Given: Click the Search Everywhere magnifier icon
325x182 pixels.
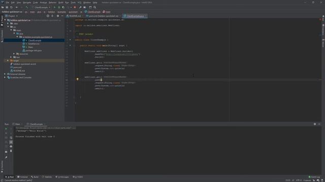Looking at the screenshot, I should click(x=95, y=7).
